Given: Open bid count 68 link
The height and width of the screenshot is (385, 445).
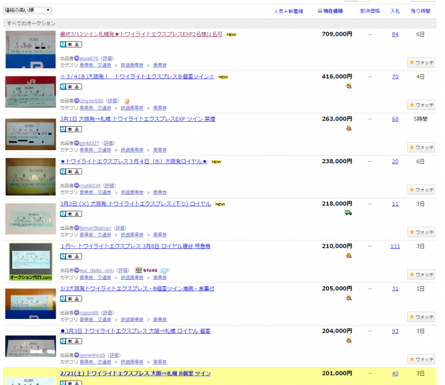Looking at the screenshot, I should (x=395, y=119).
